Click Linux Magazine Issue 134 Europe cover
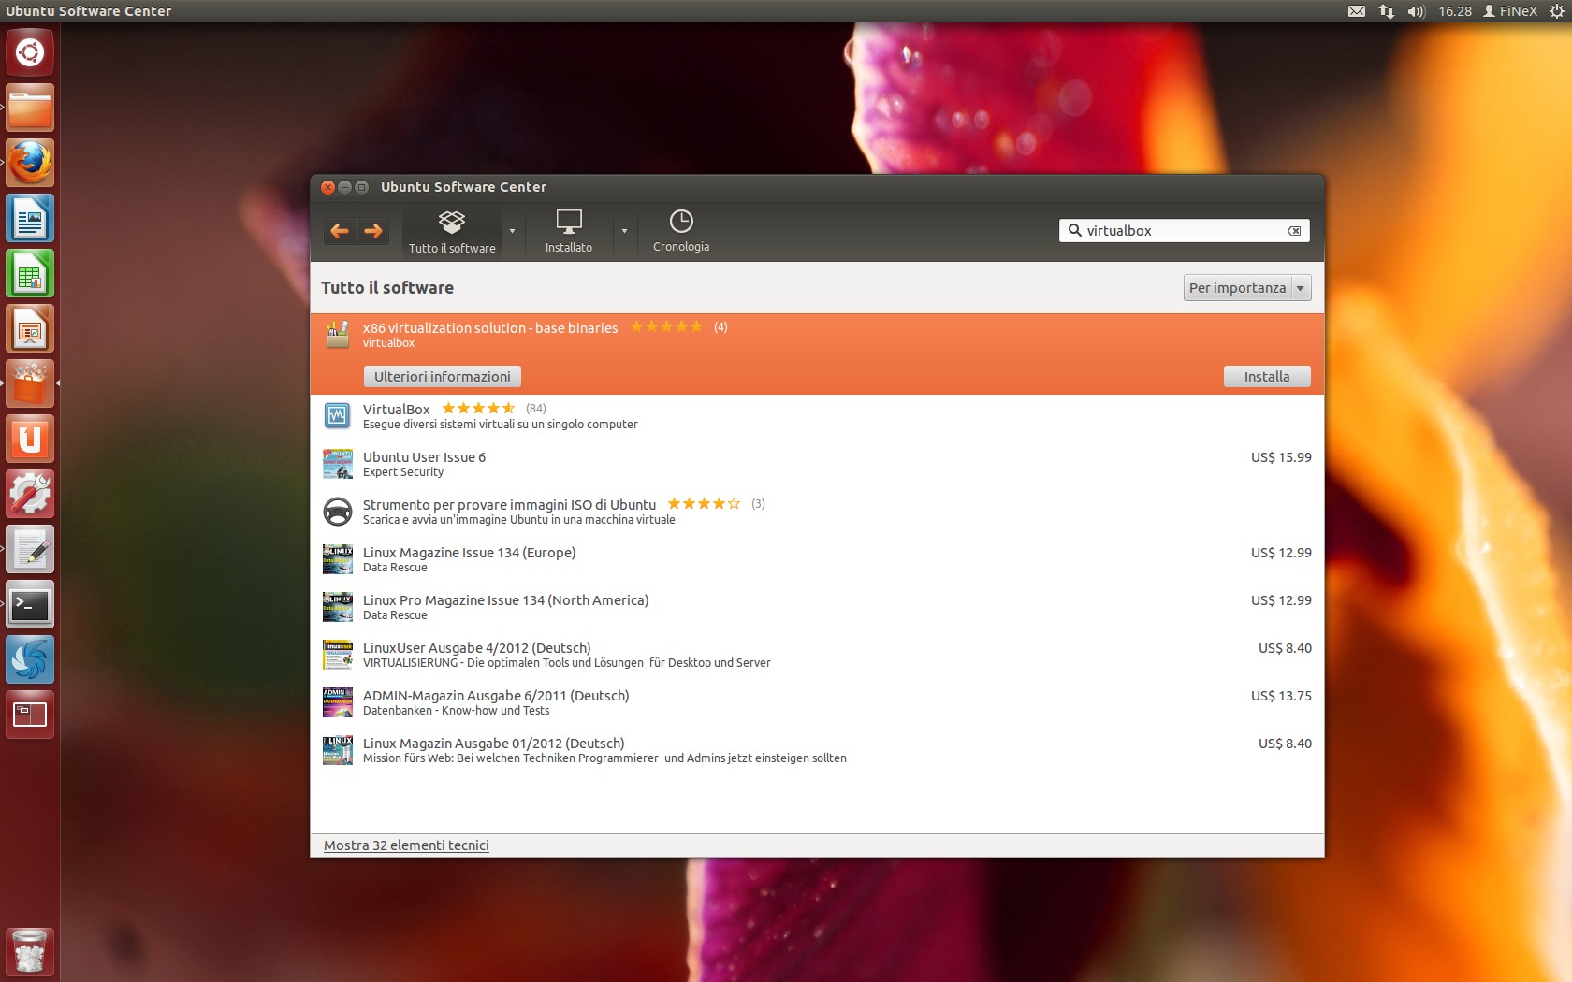This screenshot has height=982, width=1572. pos(337,559)
